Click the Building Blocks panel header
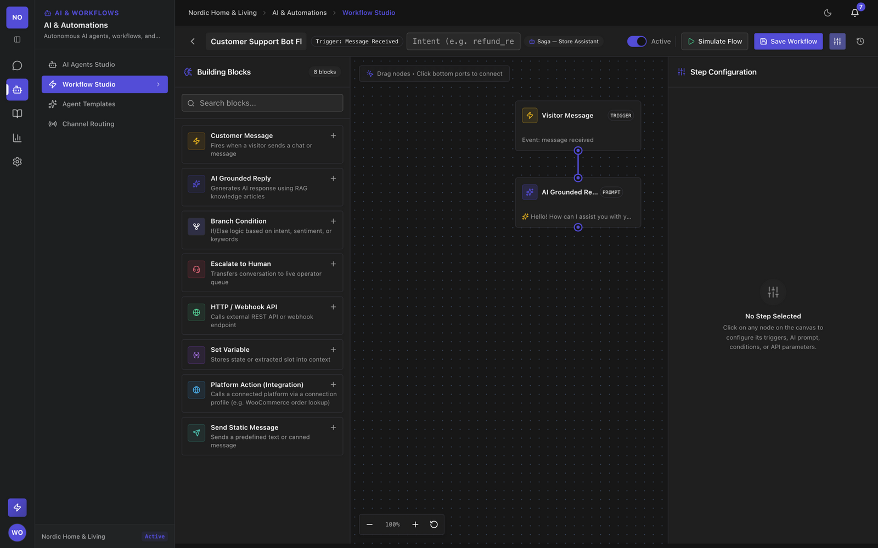Viewport: 878px width, 548px height. 224,72
